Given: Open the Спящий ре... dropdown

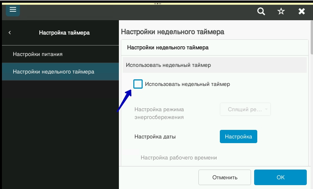Looking at the screenshot, I should pos(245,109).
